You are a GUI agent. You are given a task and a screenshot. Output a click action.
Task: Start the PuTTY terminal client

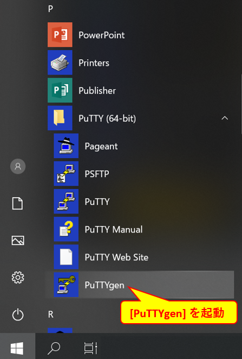[x=97, y=201]
